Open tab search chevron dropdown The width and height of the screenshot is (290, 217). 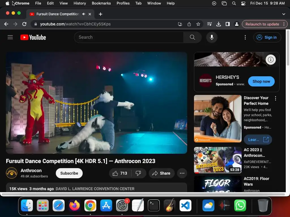pyautogui.click(x=284, y=14)
